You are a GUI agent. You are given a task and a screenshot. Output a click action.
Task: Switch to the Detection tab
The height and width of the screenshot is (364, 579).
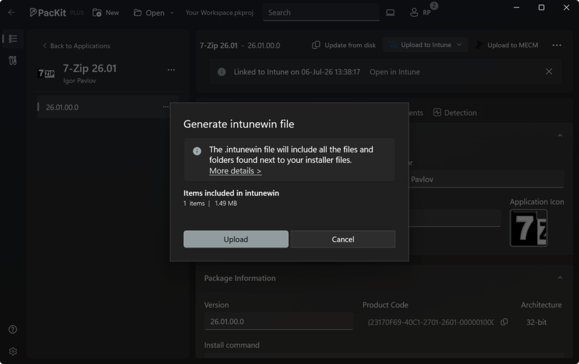(455, 112)
